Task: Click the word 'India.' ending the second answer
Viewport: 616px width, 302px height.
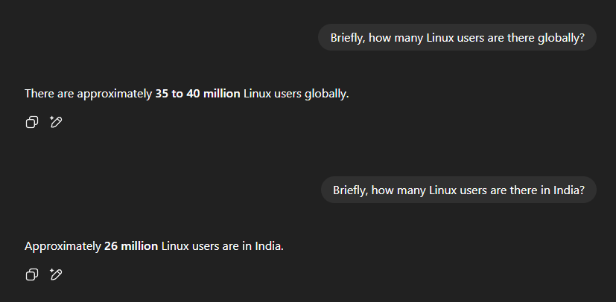Action: coord(268,245)
